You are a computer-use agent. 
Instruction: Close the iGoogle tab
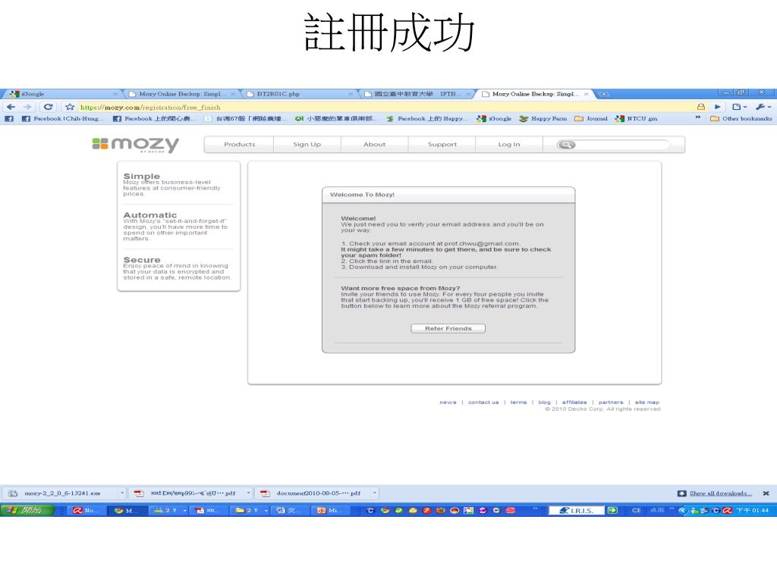[x=115, y=94]
